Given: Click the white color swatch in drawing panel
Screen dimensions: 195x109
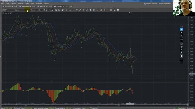Looking at the screenshot, I should [x=182, y=56].
